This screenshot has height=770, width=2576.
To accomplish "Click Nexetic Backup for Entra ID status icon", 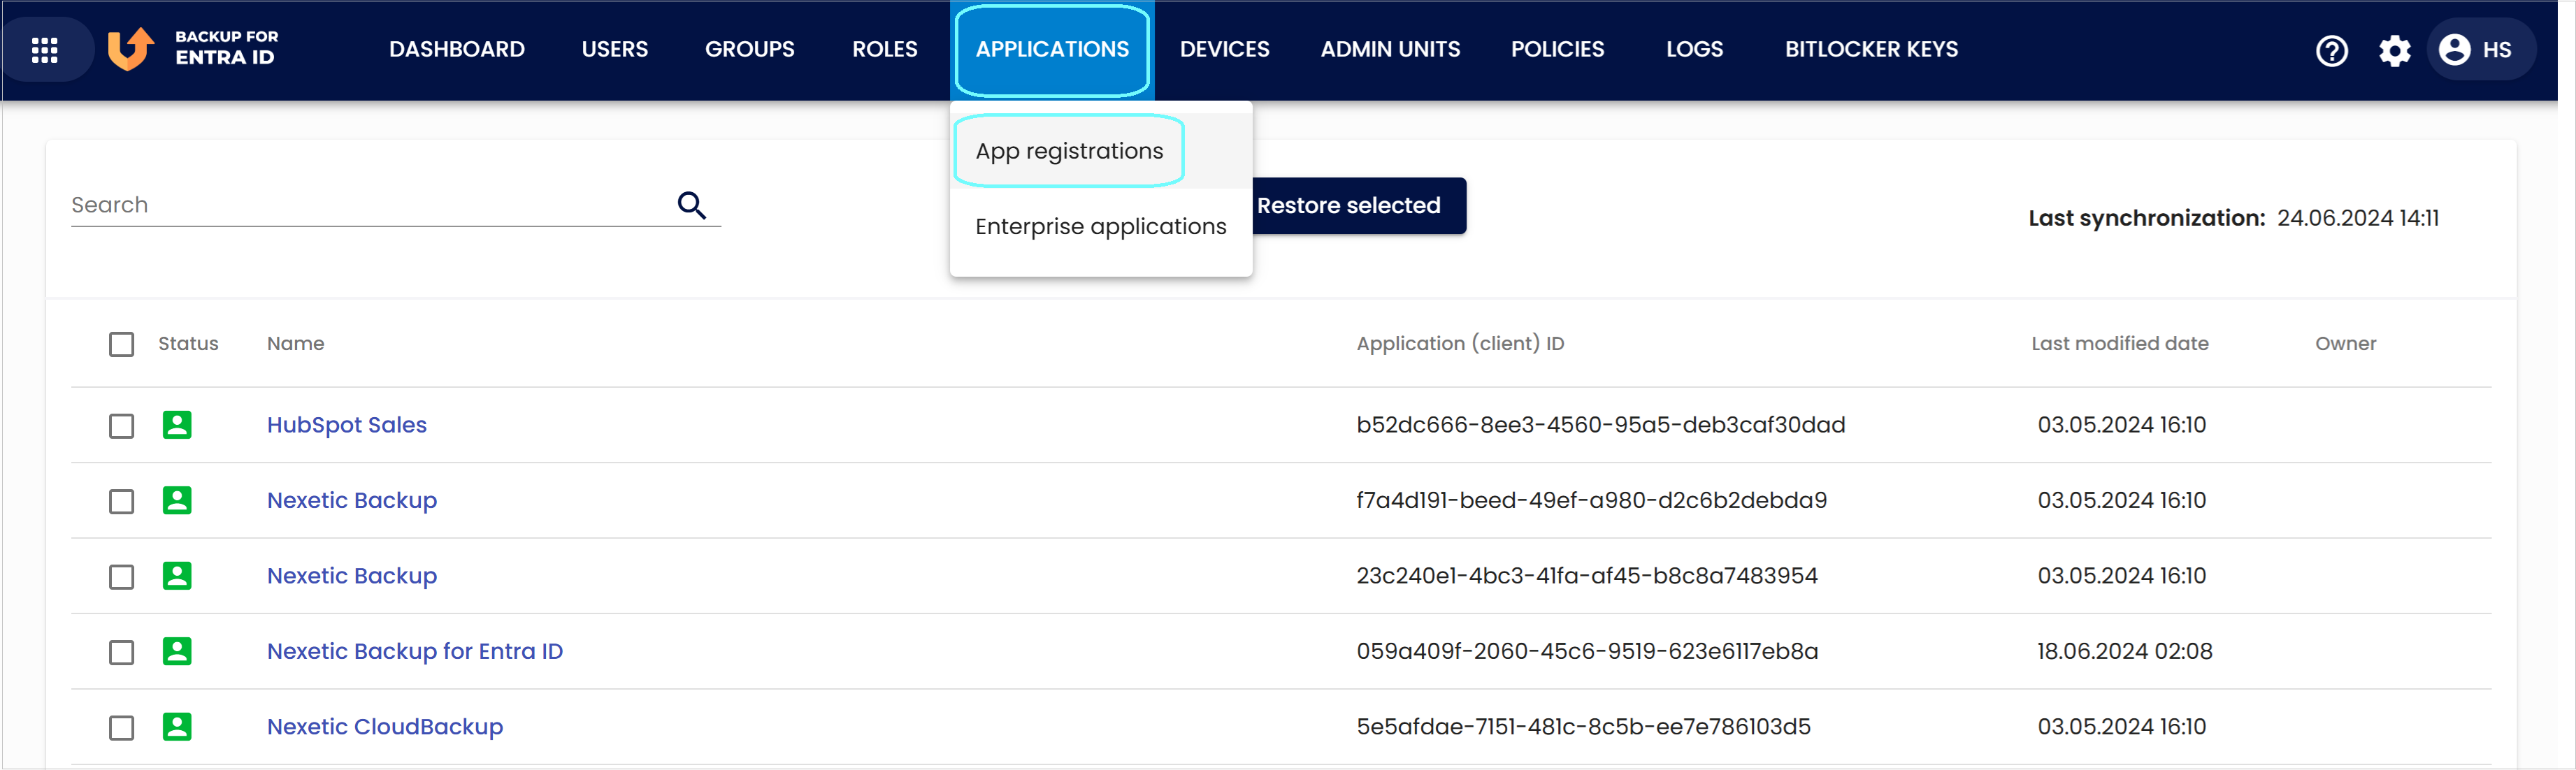I will coord(177,651).
